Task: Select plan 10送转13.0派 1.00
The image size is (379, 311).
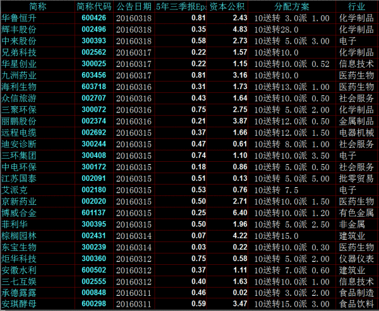Action: [x=292, y=87]
